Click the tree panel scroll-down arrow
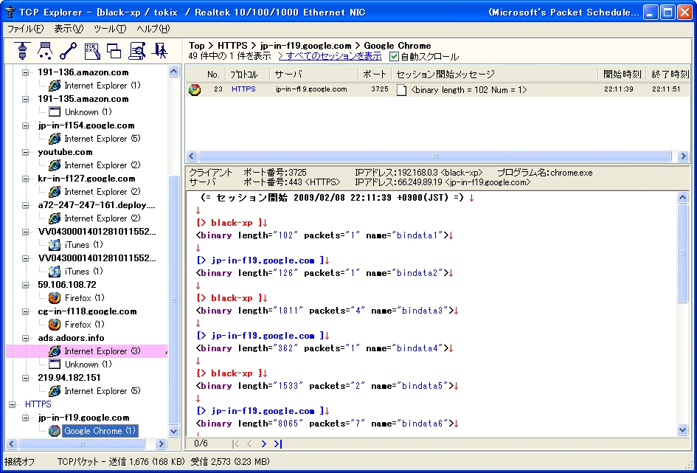This screenshot has height=473, width=697. click(174, 431)
